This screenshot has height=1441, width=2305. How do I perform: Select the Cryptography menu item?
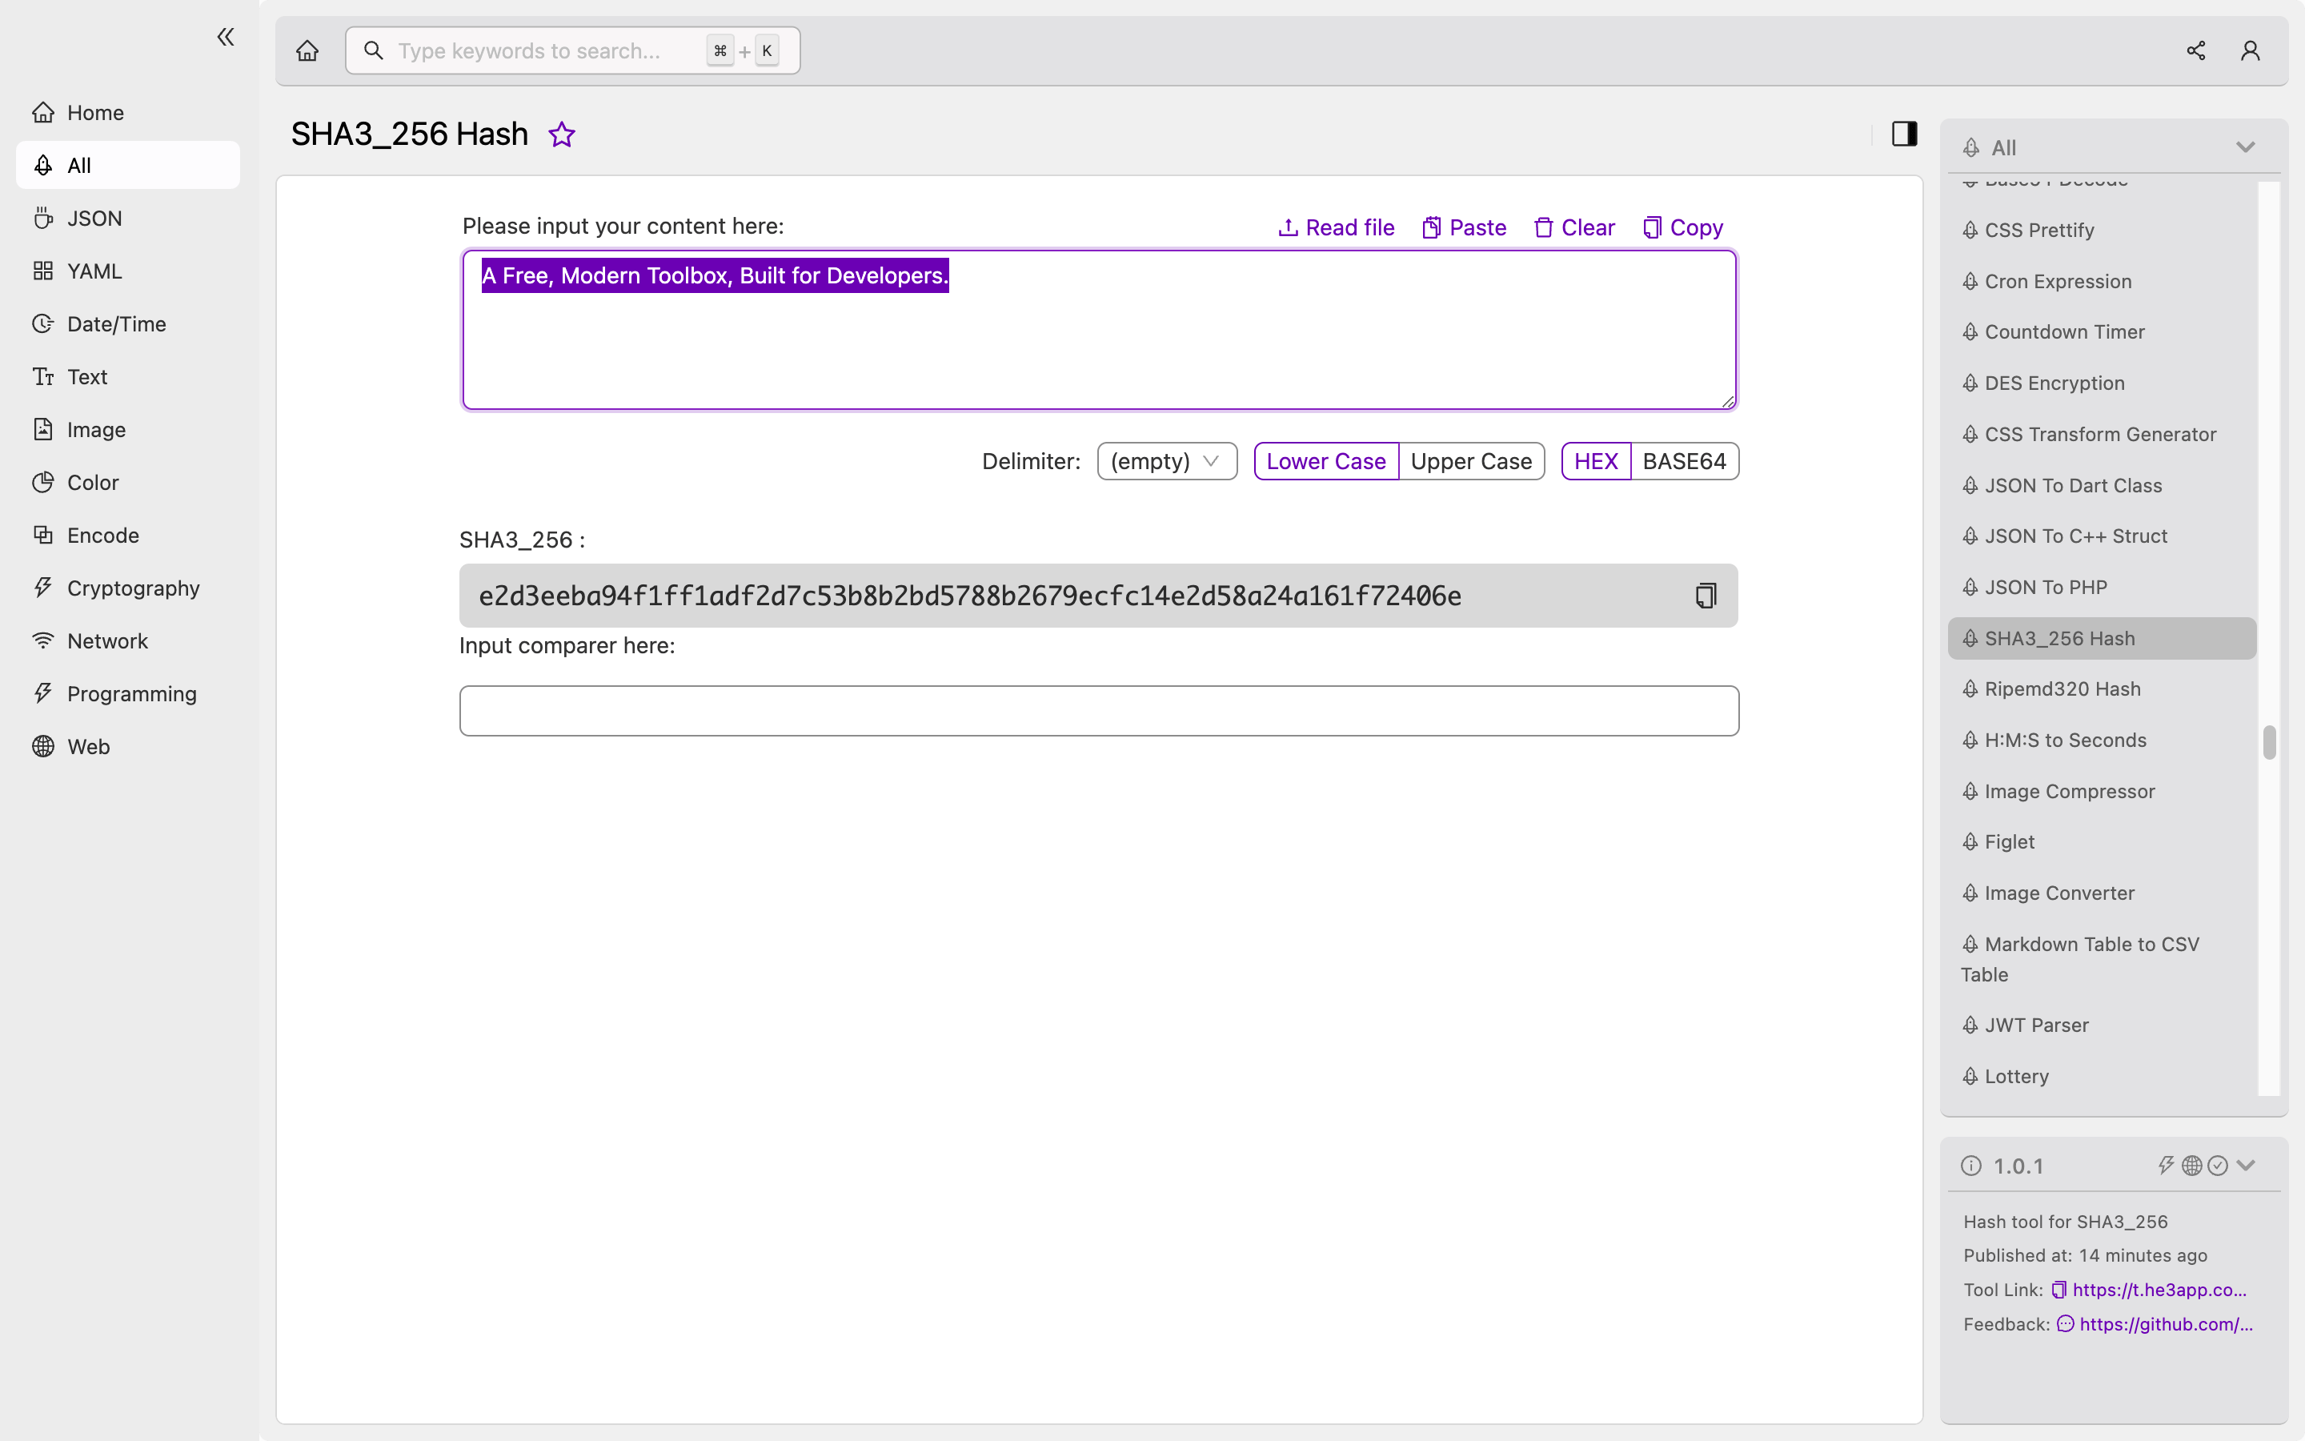click(133, 588)
